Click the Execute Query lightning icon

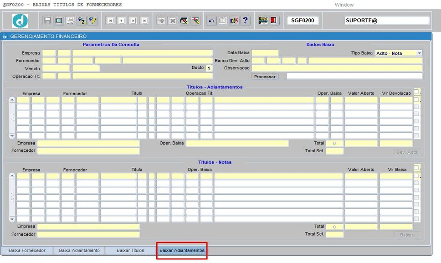[x=93, y=21]
